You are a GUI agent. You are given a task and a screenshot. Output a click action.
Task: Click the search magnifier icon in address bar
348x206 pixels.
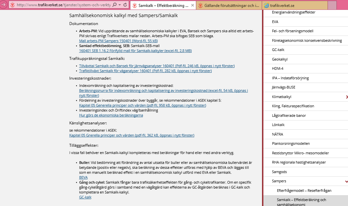coord(115,5)
